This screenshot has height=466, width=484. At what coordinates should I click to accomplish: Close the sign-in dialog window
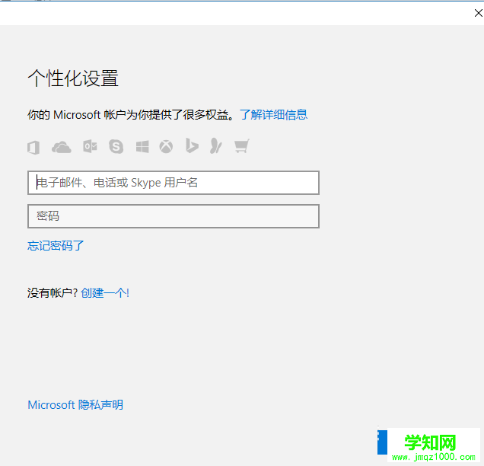point(477,13)
